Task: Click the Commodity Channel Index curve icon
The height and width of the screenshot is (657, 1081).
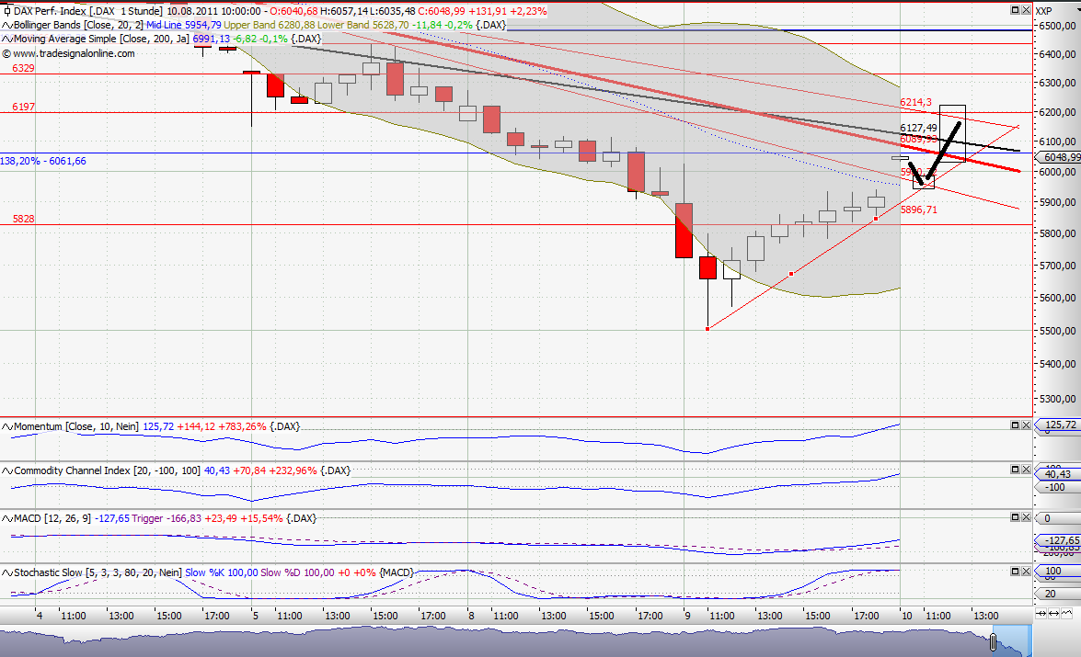Action: [x=6, y=470]
